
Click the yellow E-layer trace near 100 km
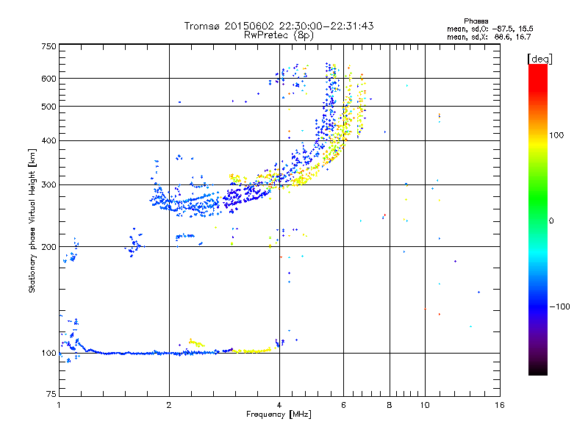pos(252,351)
